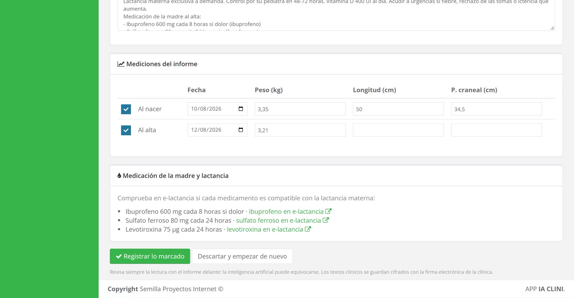Click the Fecha column header

click(x=197, y=90)
